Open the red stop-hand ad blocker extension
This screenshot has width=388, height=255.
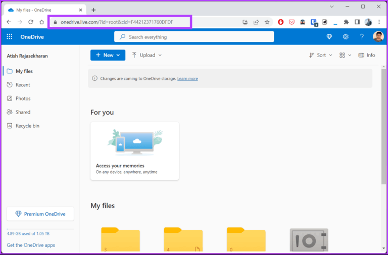(280, 22)
